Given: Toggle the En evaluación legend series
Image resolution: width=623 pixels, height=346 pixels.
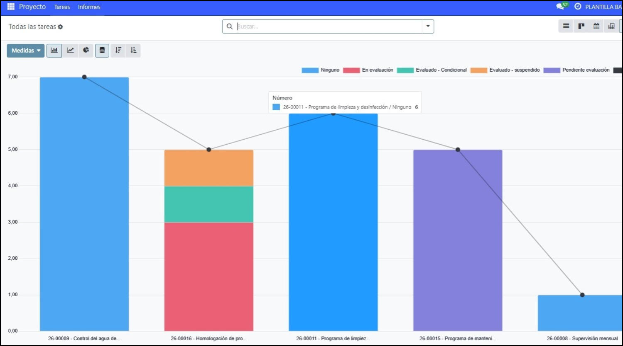Looking at the screenshot, I should (x=368, y=70).
